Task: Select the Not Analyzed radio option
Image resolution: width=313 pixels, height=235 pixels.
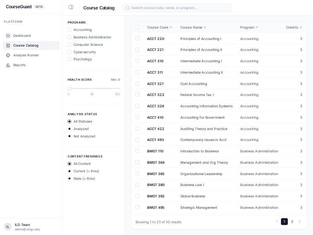Action: 70,136
